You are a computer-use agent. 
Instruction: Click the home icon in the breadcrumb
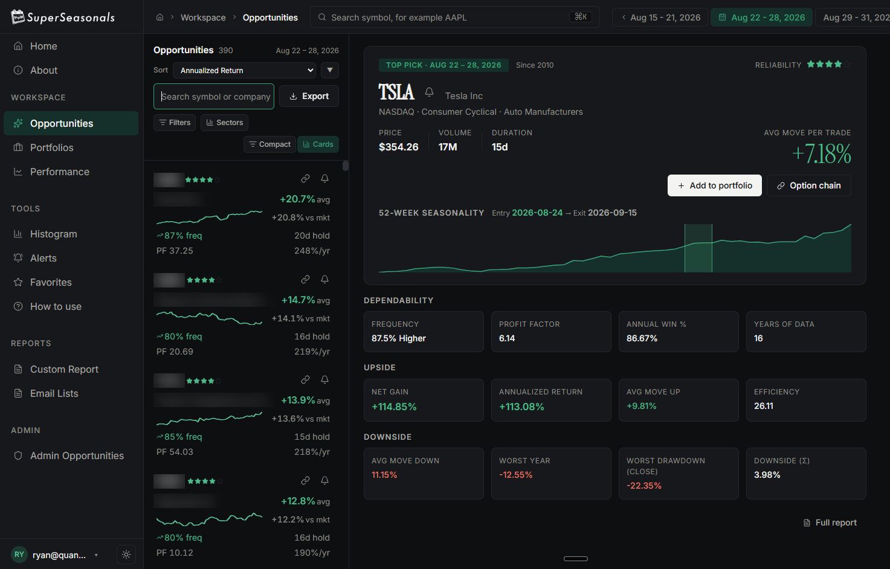pos(160,18)
